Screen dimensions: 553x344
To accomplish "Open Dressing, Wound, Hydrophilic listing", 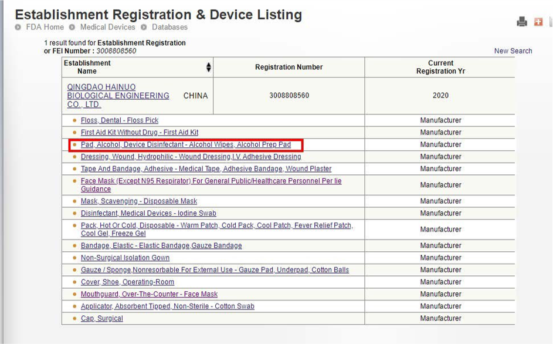I will pyautogui.click(x=191, y=157).
